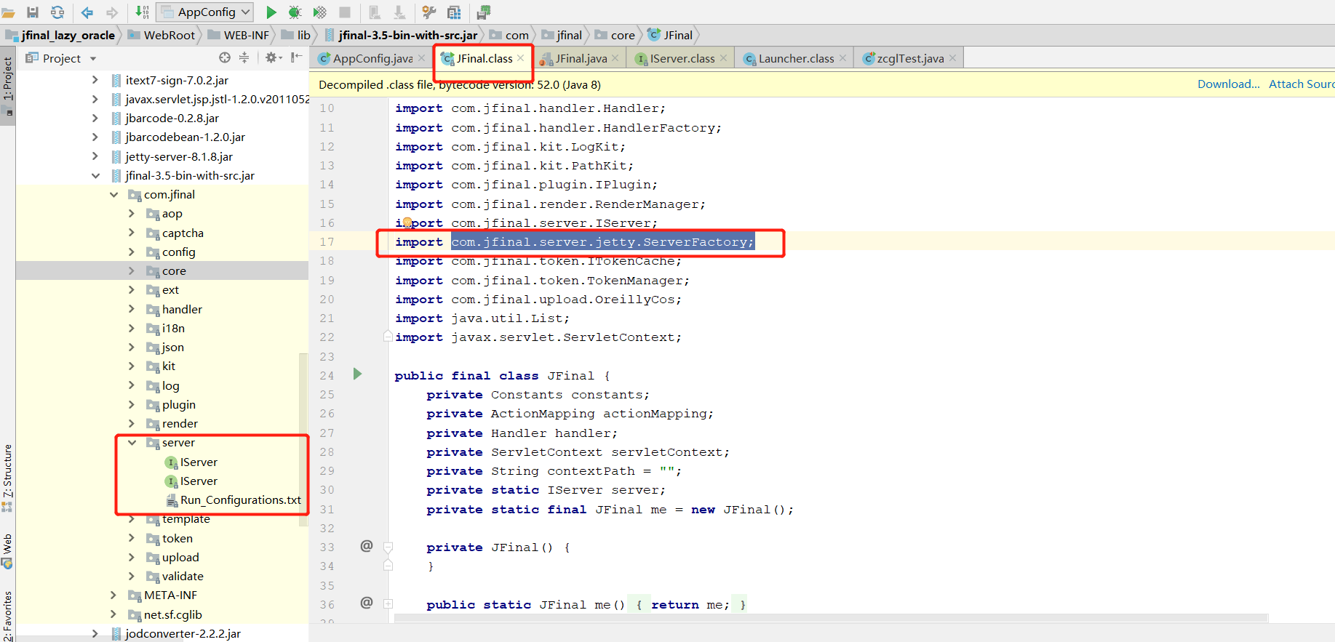
Task: Click the orange intention bulb on line 16
Action: tap(407, 223)
